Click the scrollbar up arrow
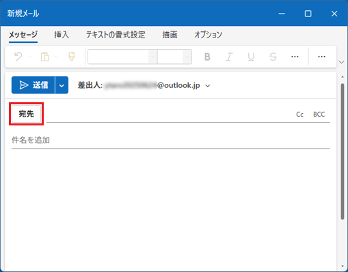The height and width of the screenshot is (272, 348). [343, 77]
